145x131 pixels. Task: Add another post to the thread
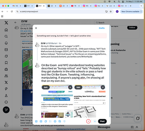pyautogui.click(x=95, y=121)
